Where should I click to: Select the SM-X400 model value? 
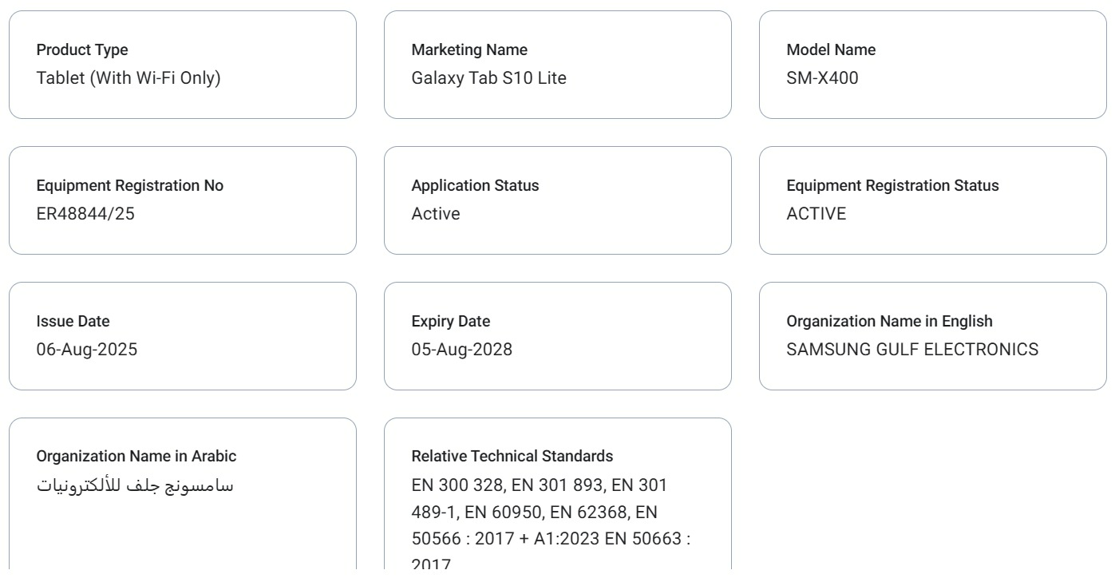click(x=823, y=78)
